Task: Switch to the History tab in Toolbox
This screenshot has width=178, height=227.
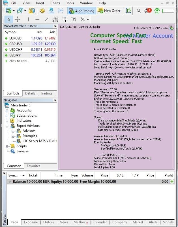Action: click(49, 222)
